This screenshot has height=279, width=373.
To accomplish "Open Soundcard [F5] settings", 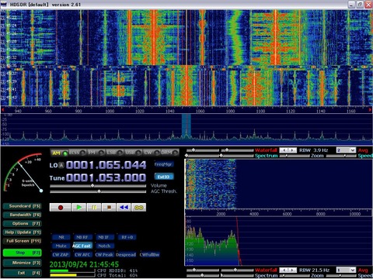I will [23, 206].
